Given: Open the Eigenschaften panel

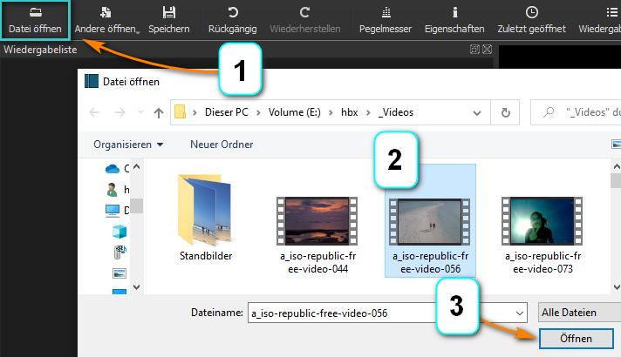Looking at the screenshot, I should pos(454,19).
